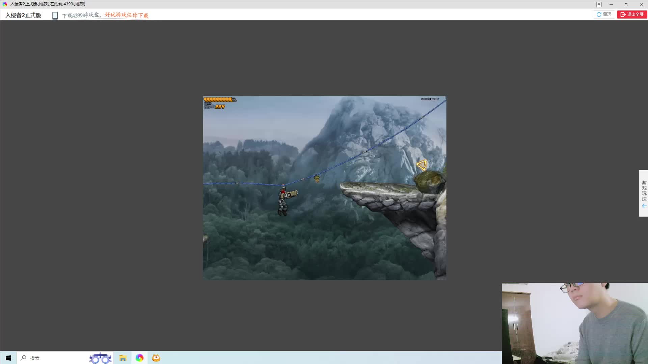Click the phone icon beside the game title
Screen dimensions: 648x364
[55, 16]
